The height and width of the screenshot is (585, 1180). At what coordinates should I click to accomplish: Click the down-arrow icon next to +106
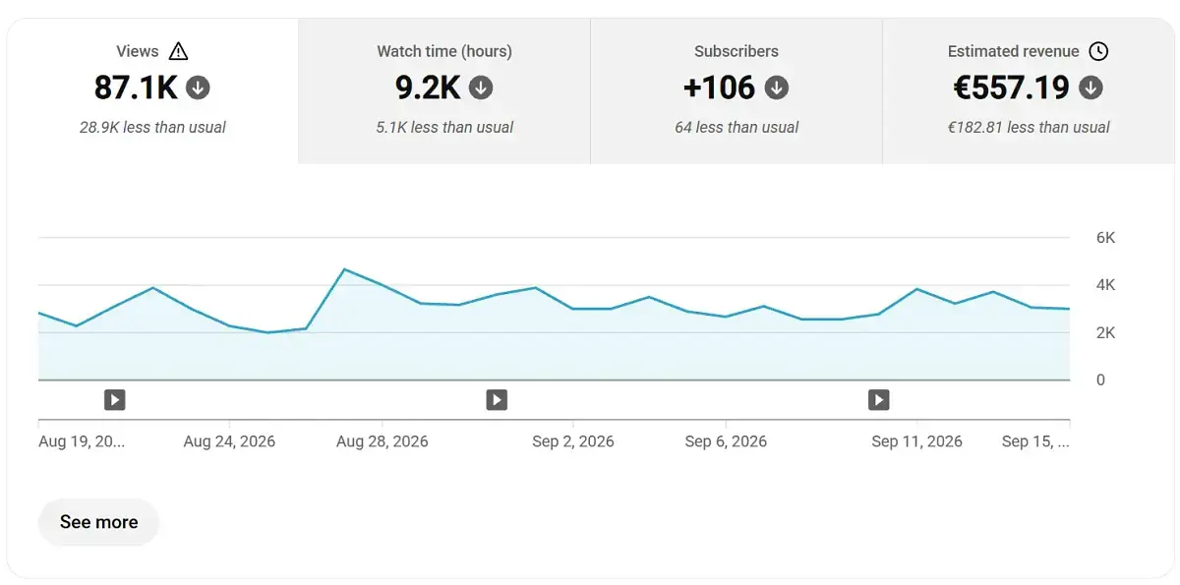point(777,88)
